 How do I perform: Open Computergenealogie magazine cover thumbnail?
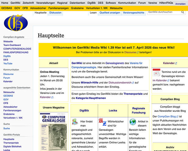click(53, 132)
